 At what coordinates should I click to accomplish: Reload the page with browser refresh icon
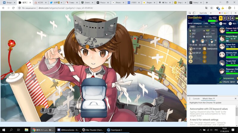13,8
